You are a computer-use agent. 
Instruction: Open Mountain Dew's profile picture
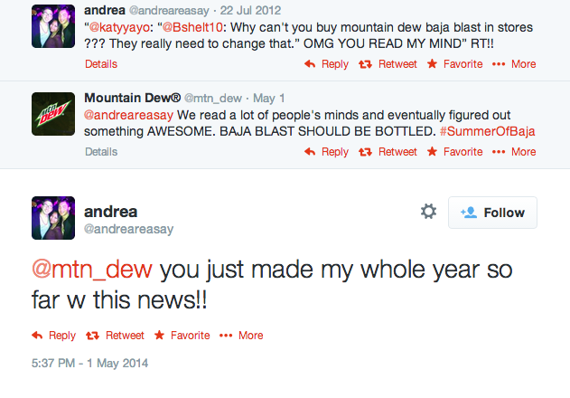(x=53, y=114)
